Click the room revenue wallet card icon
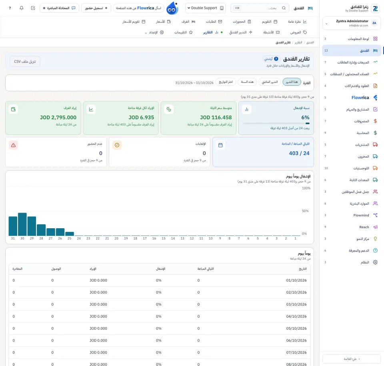Screen dimensions: 384x366 [13, 109]
